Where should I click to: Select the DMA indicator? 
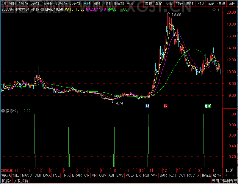(x=47, y=175)
